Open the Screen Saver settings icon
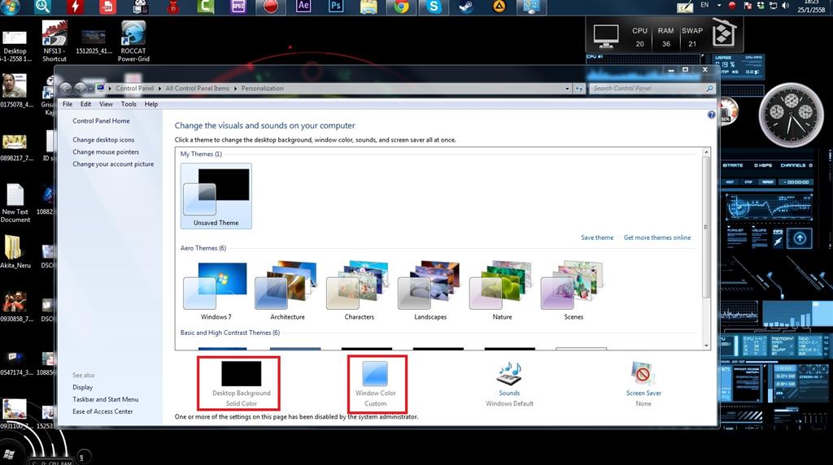The image size is (833, 465). [x=643, y=374]
